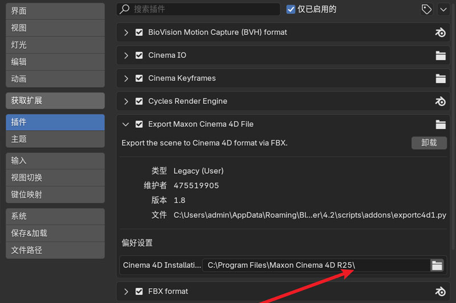Disable FBX format addon checkbox
456x303 pixels.
(x=139, y=292)
